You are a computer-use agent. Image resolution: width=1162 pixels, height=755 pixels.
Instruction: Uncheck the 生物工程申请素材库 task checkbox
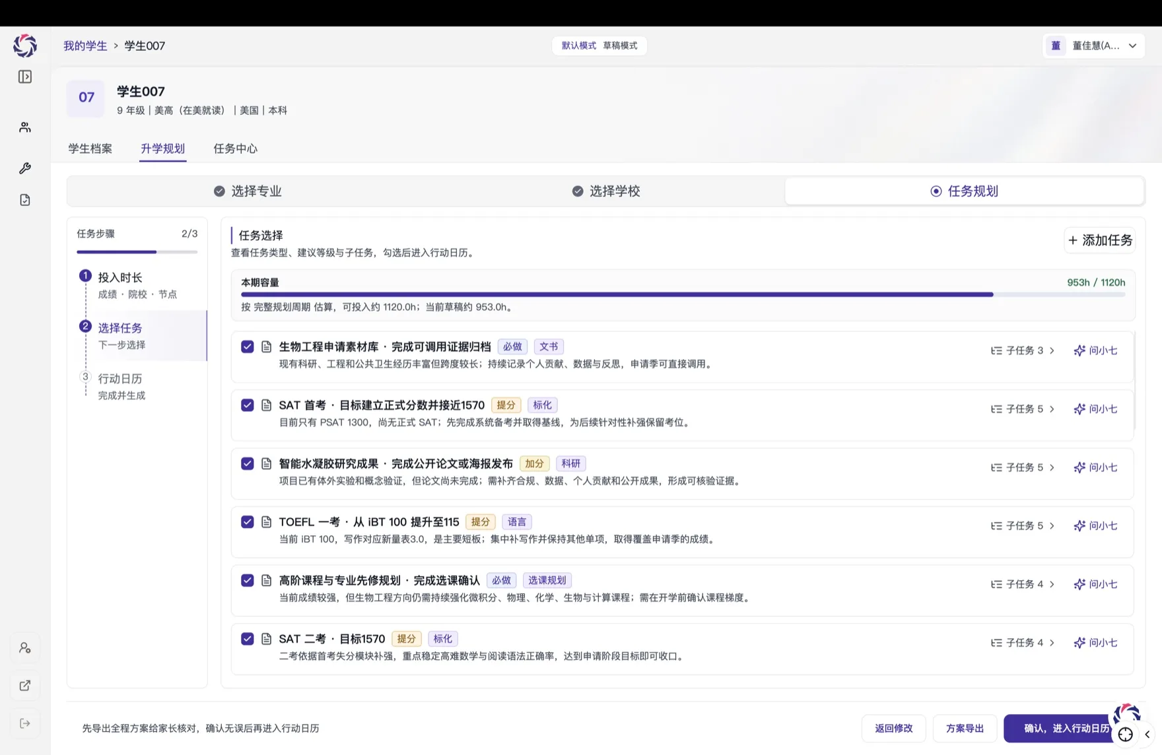[x=248, y=346]
